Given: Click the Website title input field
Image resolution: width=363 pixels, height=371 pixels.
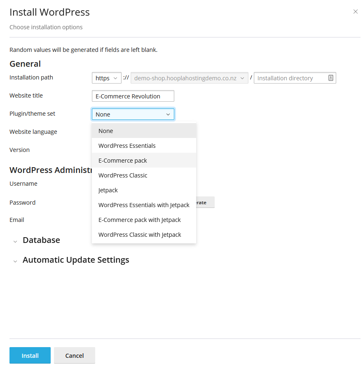Looking at the screenshot, I should 133,96.
